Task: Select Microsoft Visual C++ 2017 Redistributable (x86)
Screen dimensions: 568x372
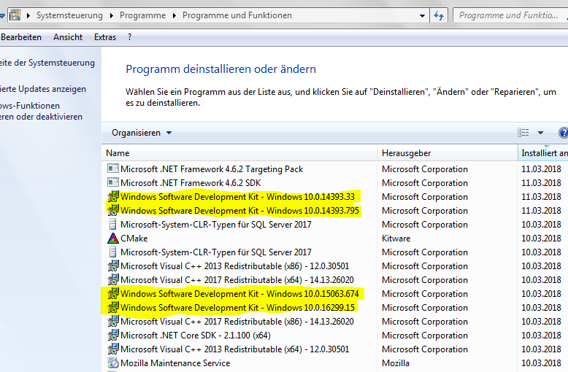Action: tap(237, 322)
